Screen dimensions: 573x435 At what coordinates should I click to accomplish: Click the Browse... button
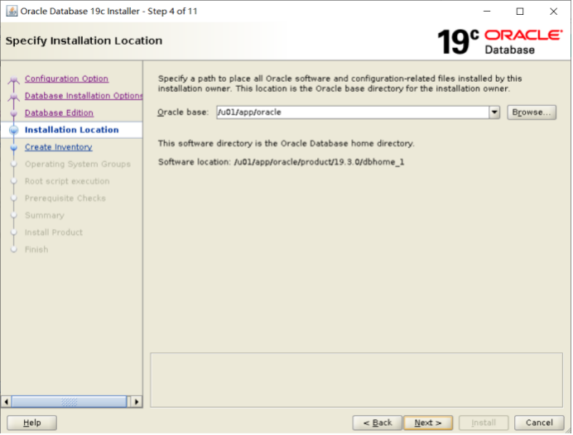click(x=532, y=112)
